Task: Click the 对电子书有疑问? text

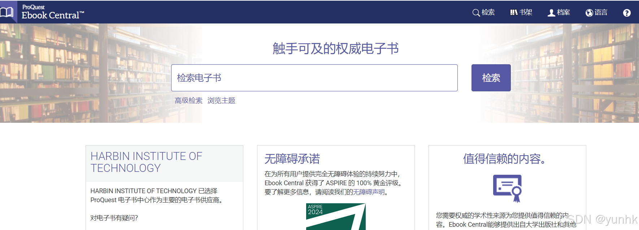Action: pyautogui.click(x=114, y=218)
